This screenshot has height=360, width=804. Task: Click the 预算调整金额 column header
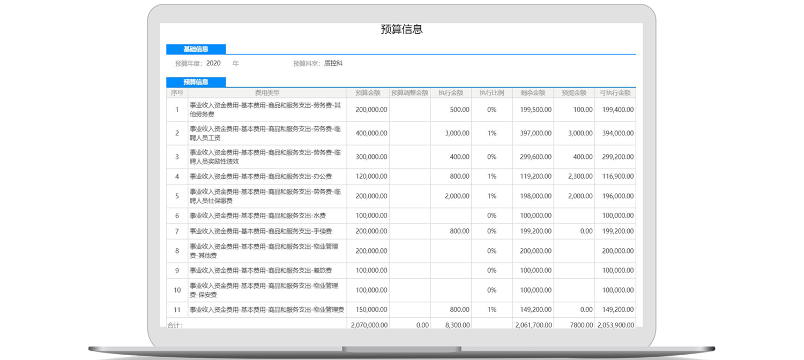coord(410,93)
